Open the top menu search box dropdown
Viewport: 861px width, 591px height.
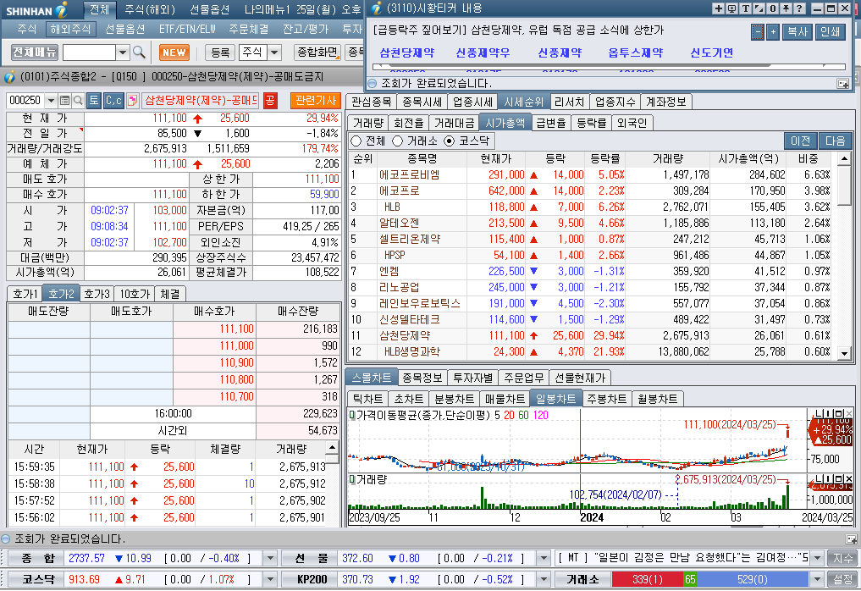[x=123, y=52]
